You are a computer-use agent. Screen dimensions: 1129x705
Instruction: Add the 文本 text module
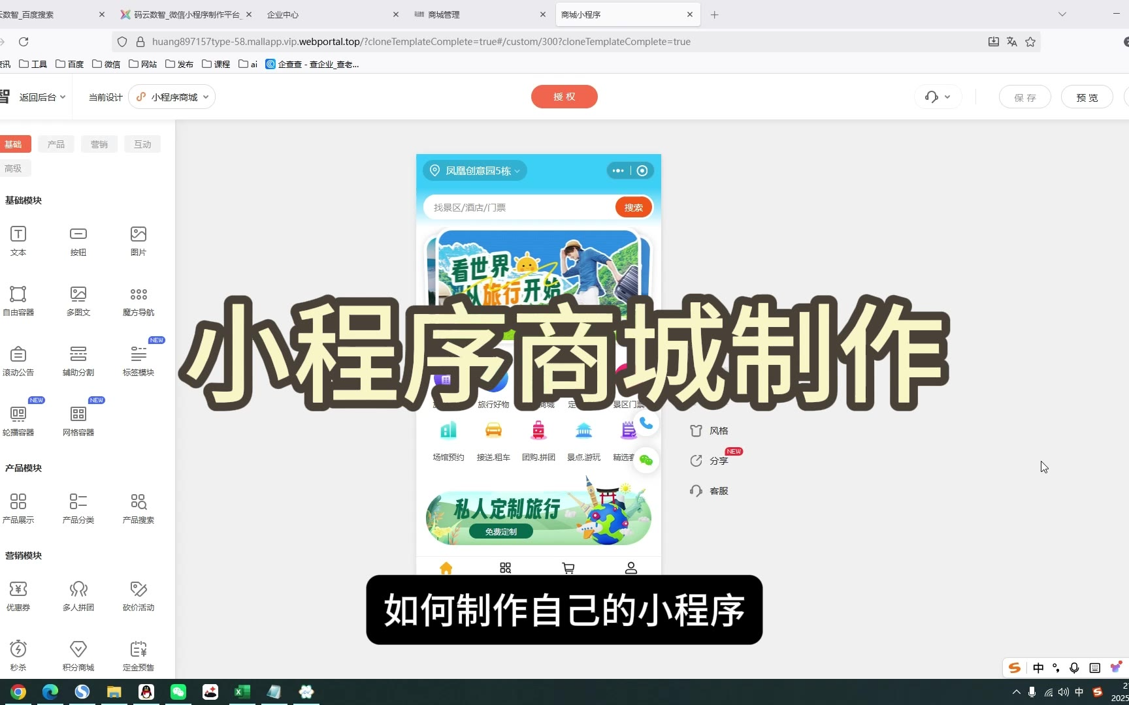click(18, 240)
